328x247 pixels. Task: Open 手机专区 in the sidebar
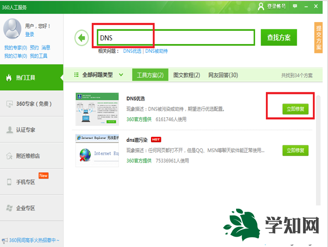click(32, 182)
